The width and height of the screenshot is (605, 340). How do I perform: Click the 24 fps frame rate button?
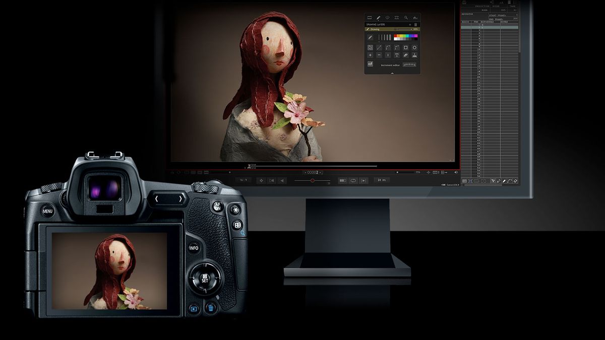[x=381, y=179]
